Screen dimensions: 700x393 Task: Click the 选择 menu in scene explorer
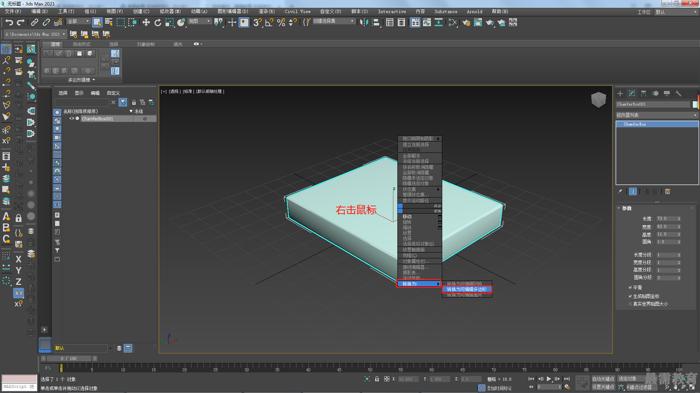63,93
